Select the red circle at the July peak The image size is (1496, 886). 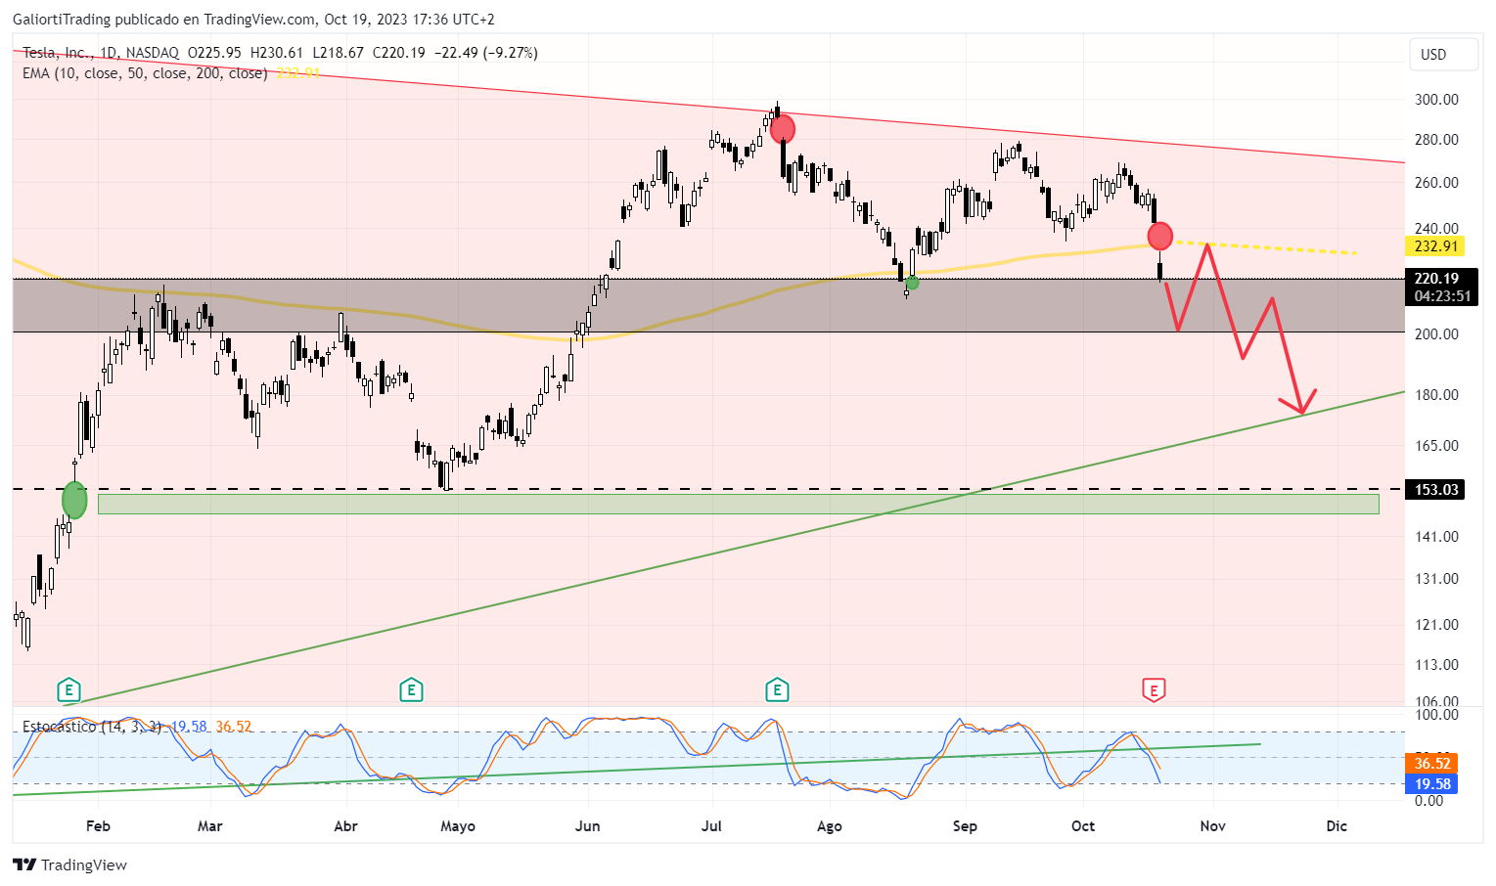783,128
